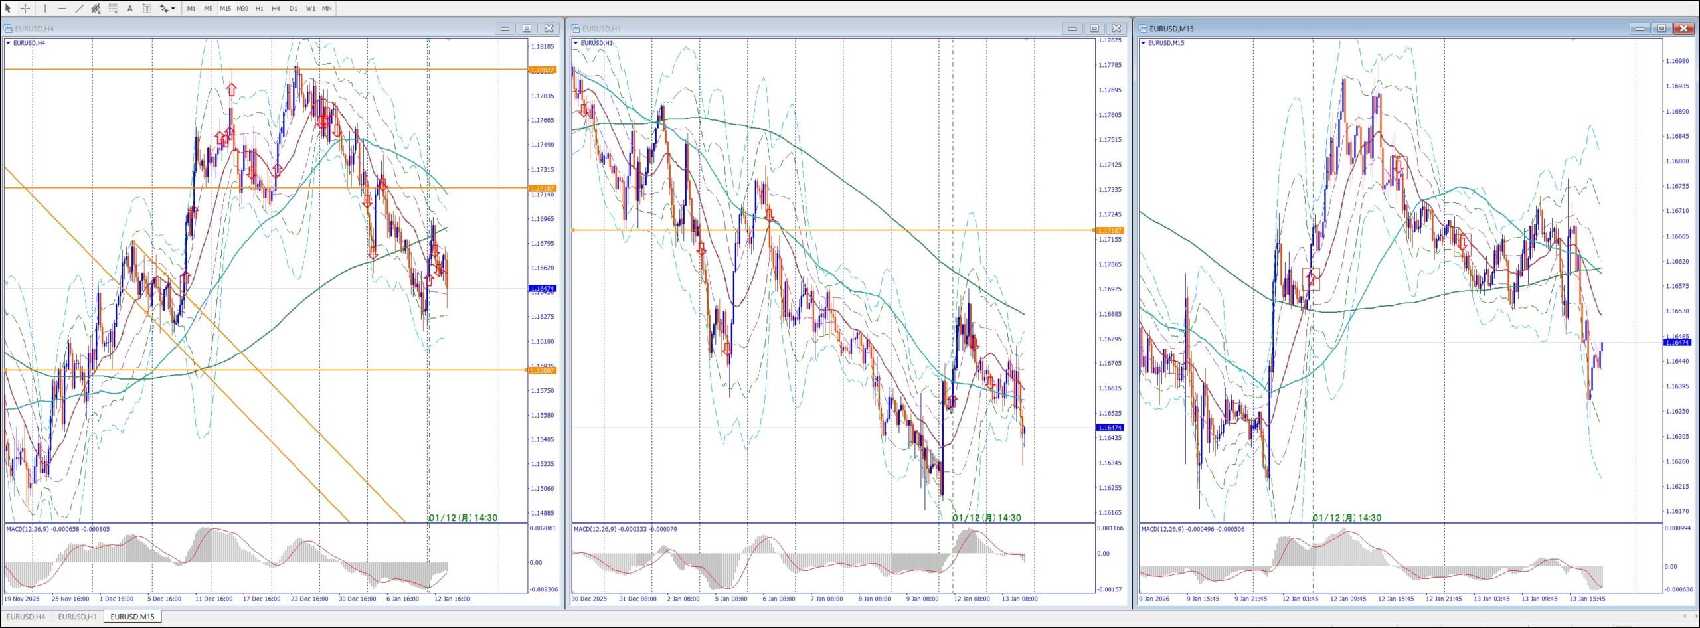Choose the text 'A' tool

click(130, 9)
